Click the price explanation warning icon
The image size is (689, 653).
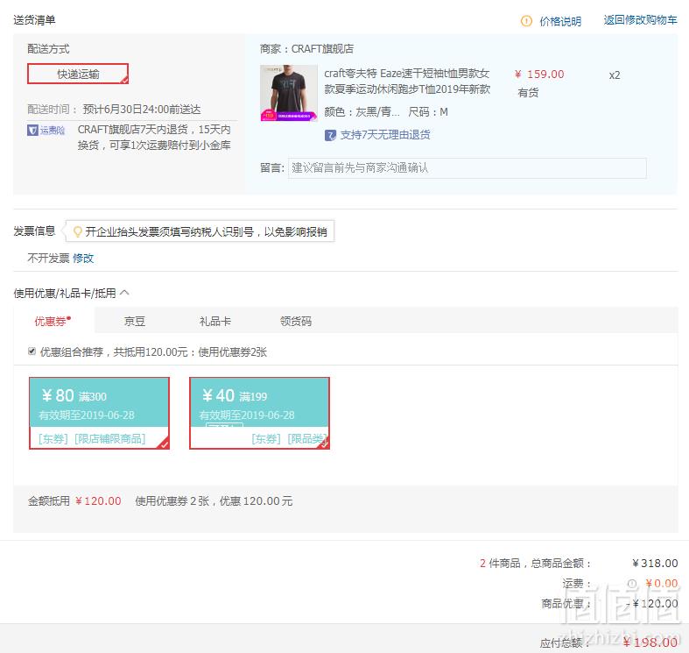point(526,21)
